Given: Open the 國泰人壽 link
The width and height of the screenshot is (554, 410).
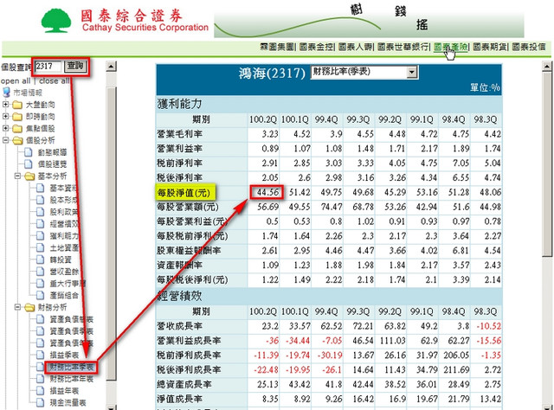Looking at the screenshot, I should pyautogui.click(x=355, y=47).
